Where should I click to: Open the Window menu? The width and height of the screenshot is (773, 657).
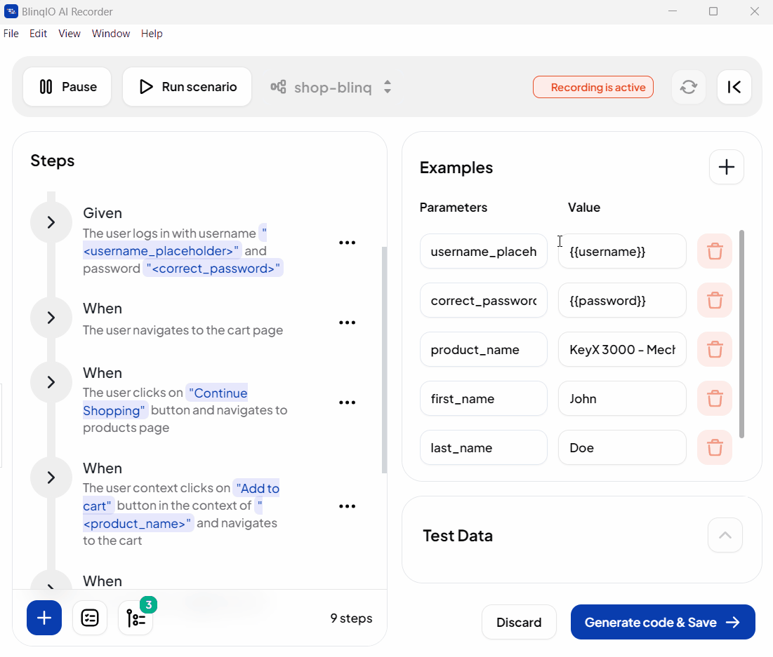pos(111,34)
